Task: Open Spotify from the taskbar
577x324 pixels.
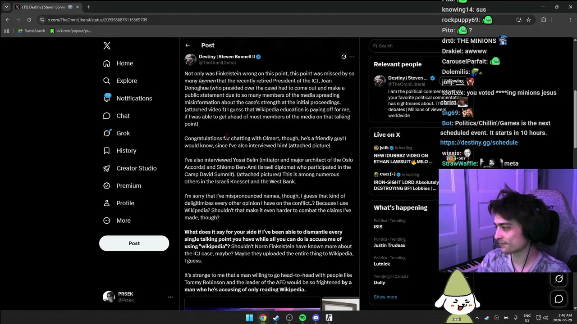Action: [x=302, y=318]
